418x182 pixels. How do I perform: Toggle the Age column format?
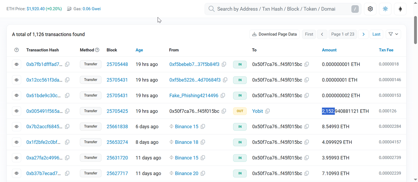(139, 50)
